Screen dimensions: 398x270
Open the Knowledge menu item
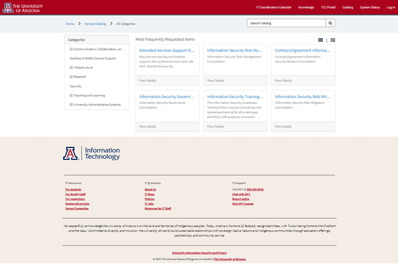pos(306,7)
